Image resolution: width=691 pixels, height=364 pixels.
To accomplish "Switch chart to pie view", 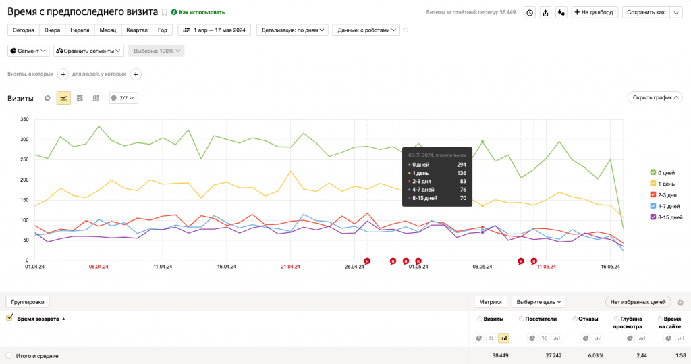I will [47, 98].
